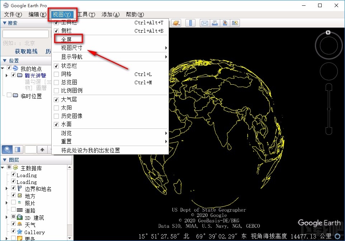Collapse the 图层 panel

pos(5,160)
